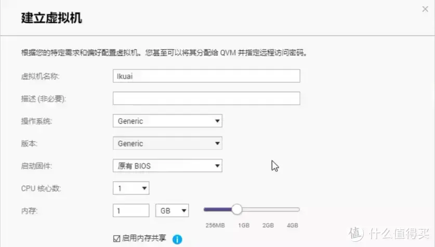
Task: Open the memory unit GB dropdown
Action: [x=172, y=211]
